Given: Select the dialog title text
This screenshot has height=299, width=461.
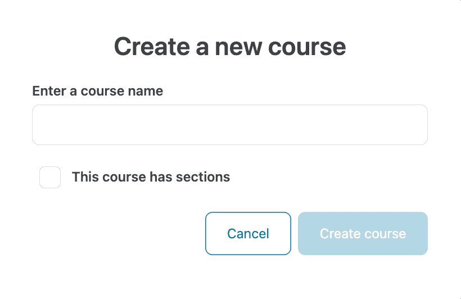Looking at the screenshot, I should (x=229, y=47).
